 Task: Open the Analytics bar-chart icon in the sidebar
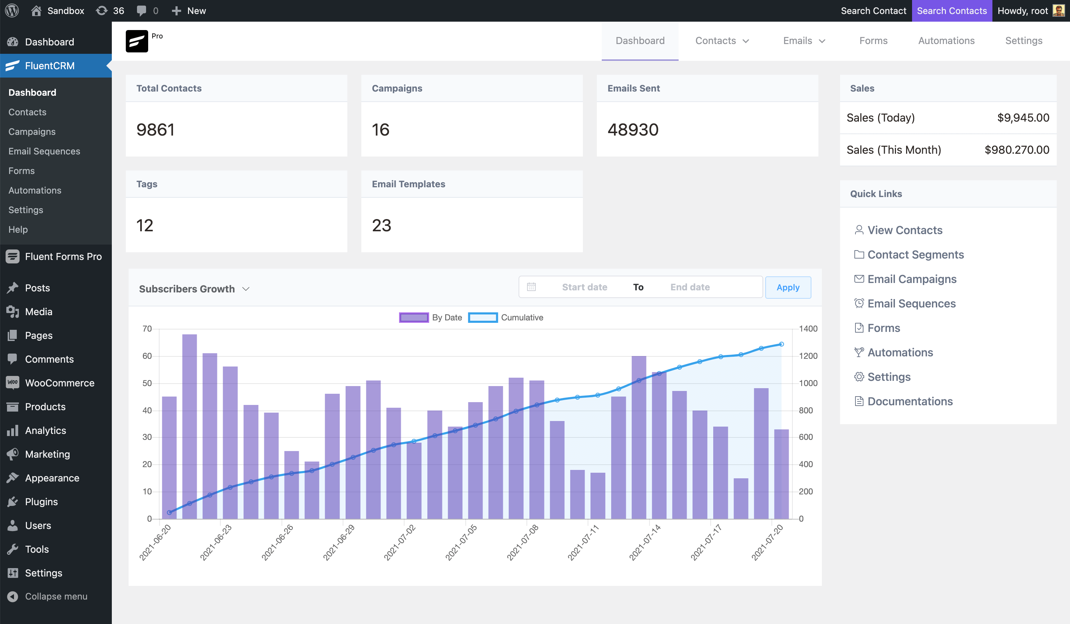pos(13,430)
